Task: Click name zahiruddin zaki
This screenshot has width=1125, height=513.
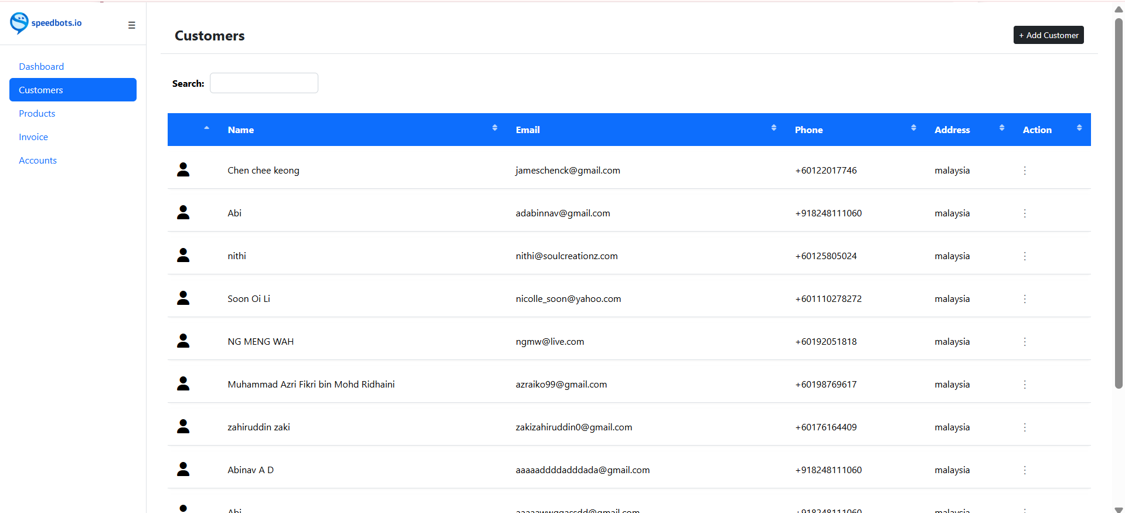Action: [x=259, y=427]
